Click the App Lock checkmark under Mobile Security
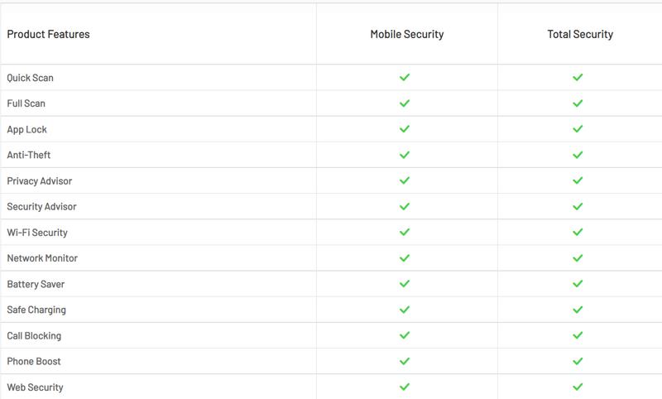 [x=405, y=129]
